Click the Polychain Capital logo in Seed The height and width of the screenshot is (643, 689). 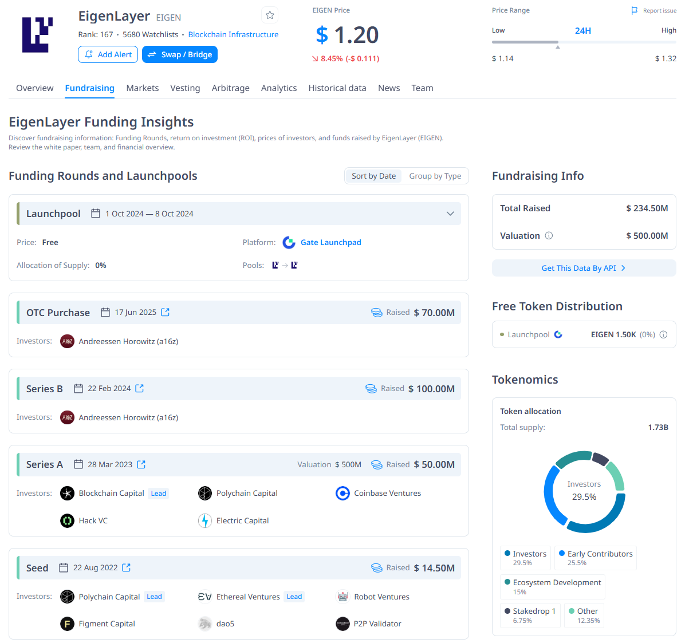67,597
